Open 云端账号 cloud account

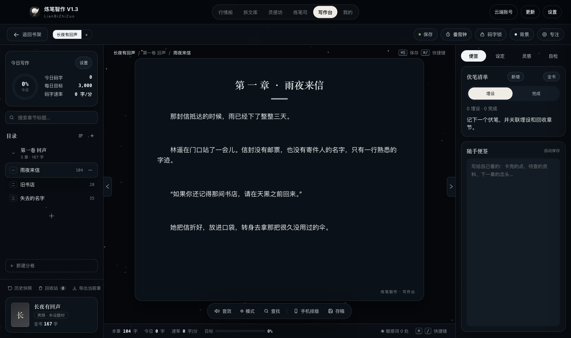[x=504, y=12]
